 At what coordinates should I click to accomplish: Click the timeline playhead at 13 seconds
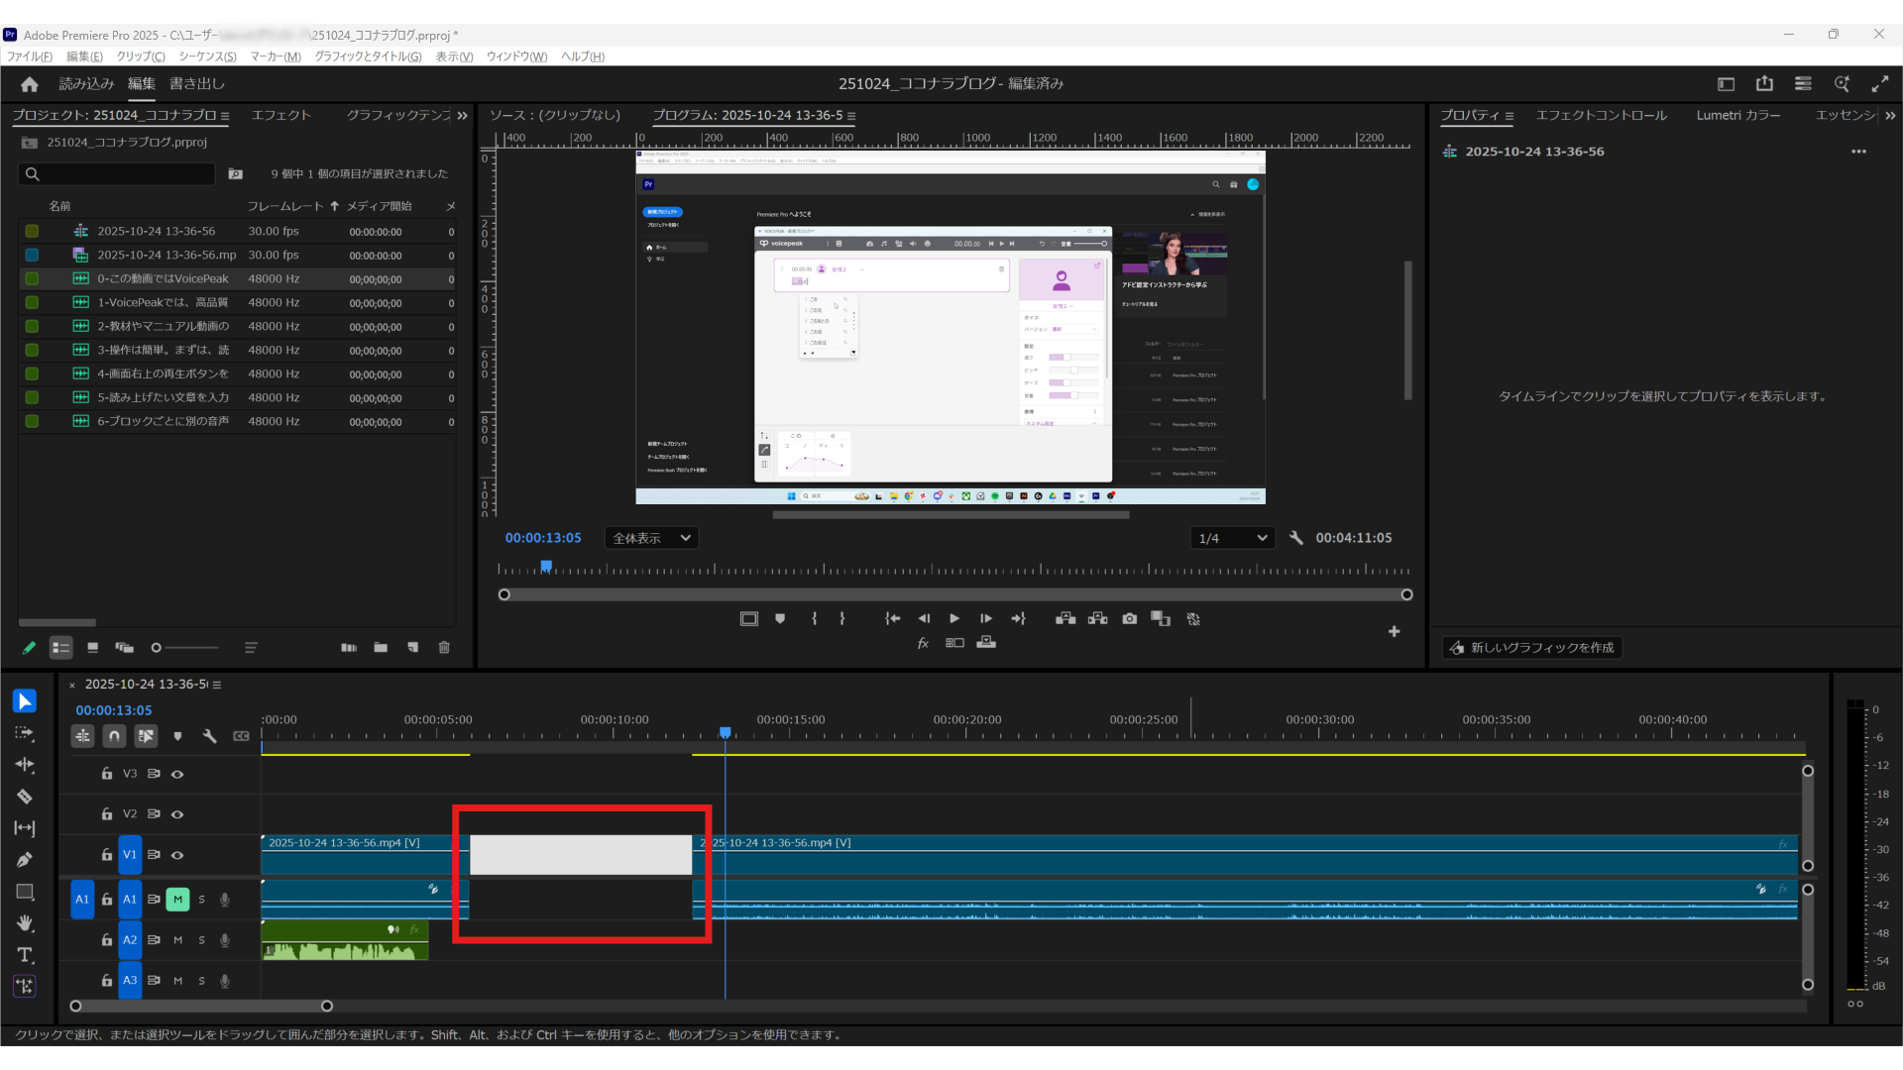click(x=726, y=732)
